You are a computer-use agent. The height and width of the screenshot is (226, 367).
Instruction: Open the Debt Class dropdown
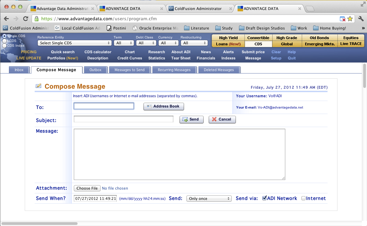[146, 43]
